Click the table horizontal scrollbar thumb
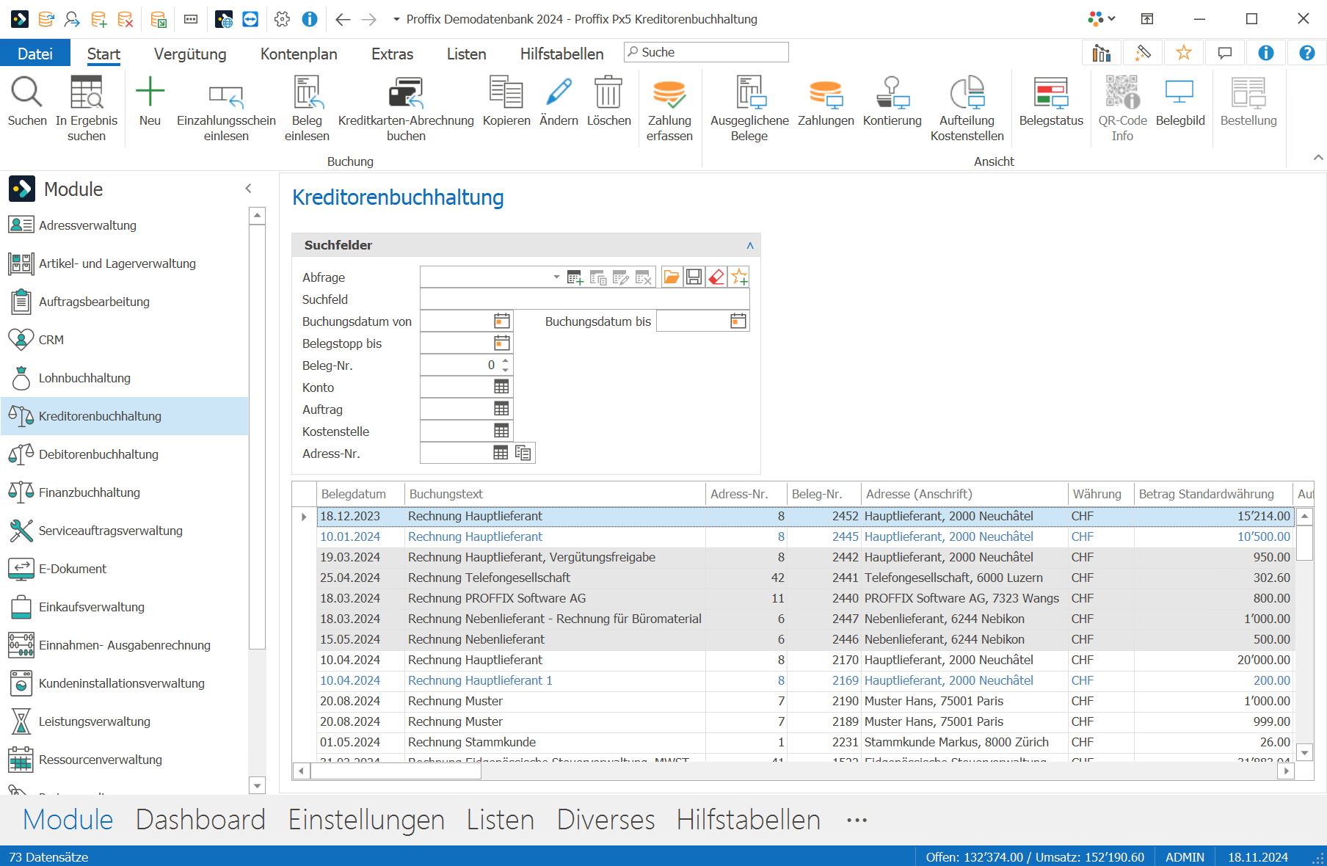 pos(396,771)
